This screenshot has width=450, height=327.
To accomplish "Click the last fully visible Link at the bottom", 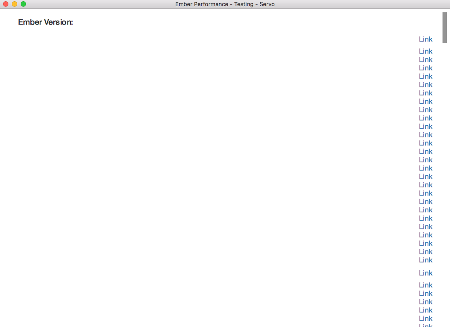I will tap(426, 318).
